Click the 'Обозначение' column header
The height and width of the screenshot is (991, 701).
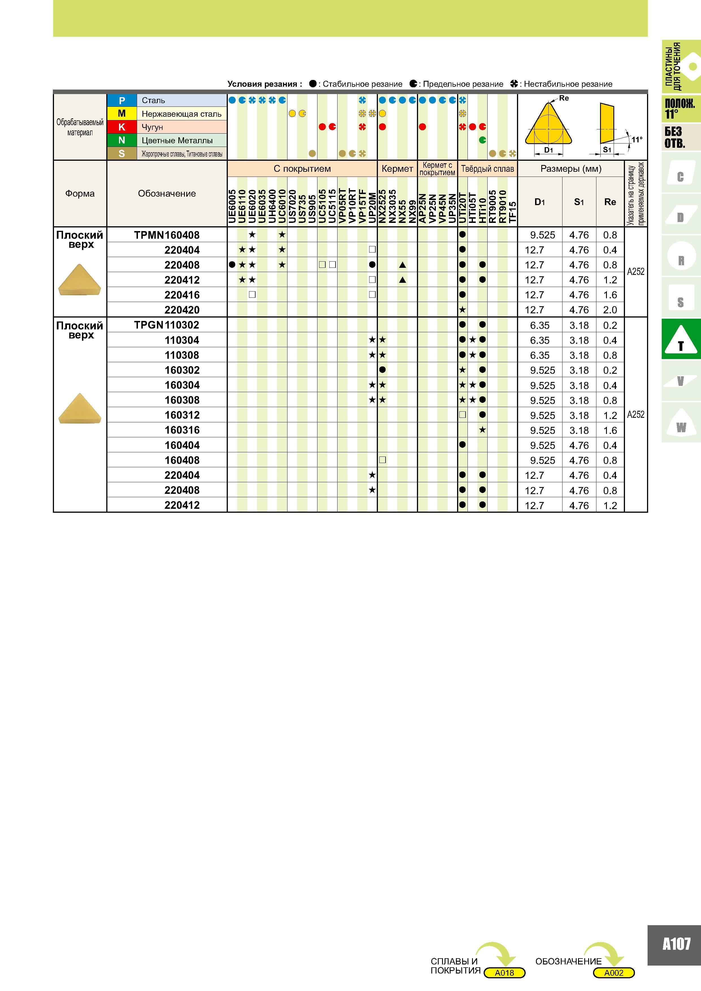(x=167, y=193)
